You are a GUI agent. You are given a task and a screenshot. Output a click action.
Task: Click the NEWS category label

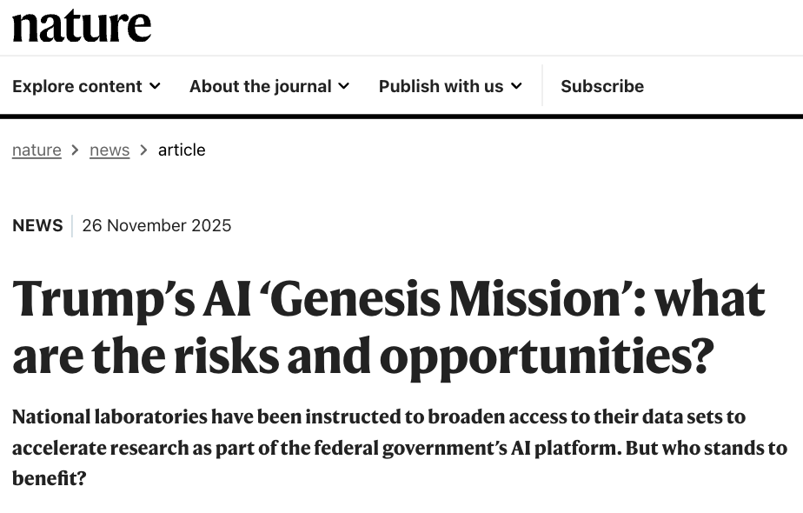(x=37, y=226)
